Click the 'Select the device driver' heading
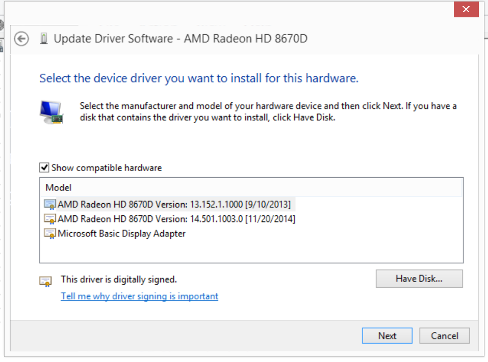Viewport: 488px width, 362px height. (x=199, y=78)
